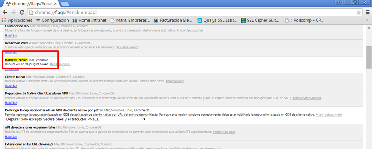Expand the Depurar todo excepto dropdown
The height and width of the screenshot is (149, 372).
(76, 119)
